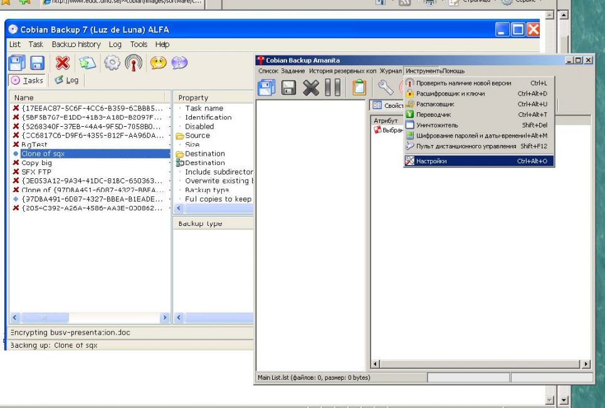605x408 pixels.
Task: Choose Пульт дистанционного управления menu entry
Action: 479,146
